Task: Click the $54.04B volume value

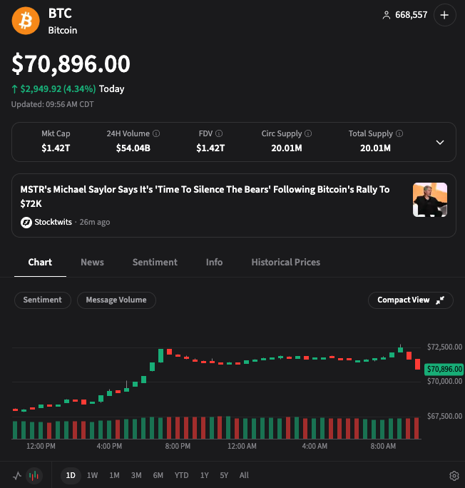Action: (133, 148)
